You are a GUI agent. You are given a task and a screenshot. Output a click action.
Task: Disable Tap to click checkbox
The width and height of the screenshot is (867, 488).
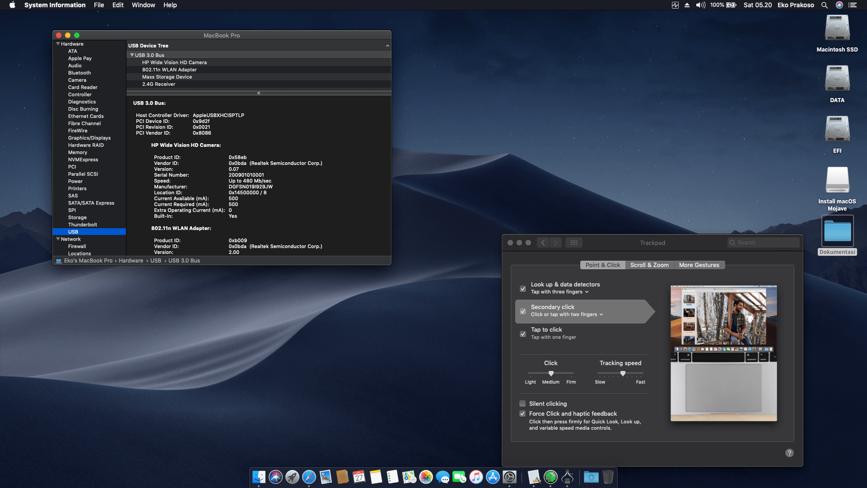click(523, 334)
